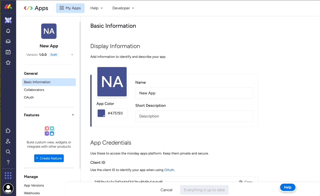Open the OAuth section in sidebar
320x196 pixels.
point(29,97)
